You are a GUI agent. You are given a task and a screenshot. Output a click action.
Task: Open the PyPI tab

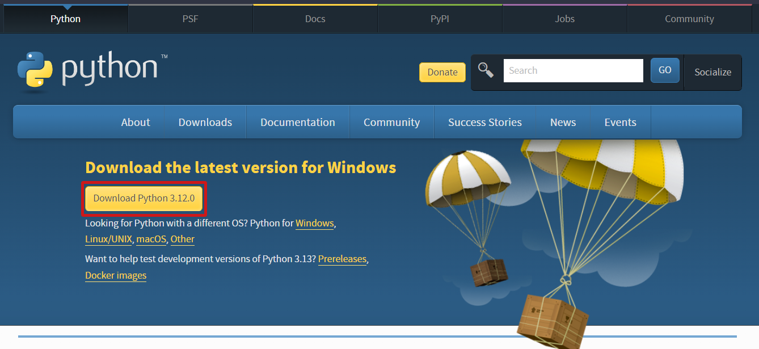click(440, 19)
